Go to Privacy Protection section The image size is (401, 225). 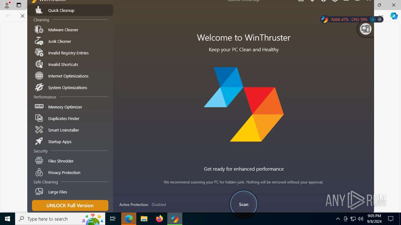[x=70, y=172]
